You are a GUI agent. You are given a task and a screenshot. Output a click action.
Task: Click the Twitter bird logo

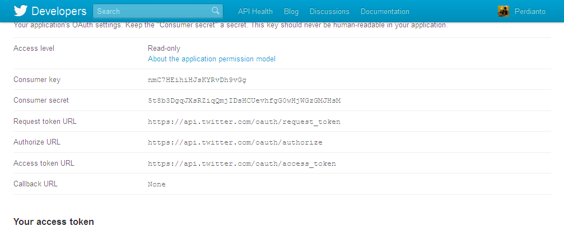tap(21, 11)
